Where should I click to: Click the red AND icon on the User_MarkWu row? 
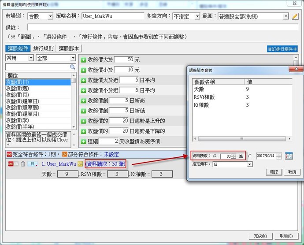pyautogui.click(x=9, y=164)
